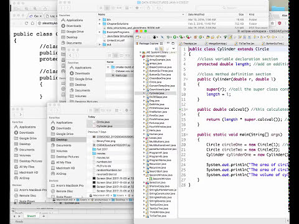Viewport: 299px width, 224px height.
Task: Select AirDrop in front Finder sidebar
Action: 61,174
